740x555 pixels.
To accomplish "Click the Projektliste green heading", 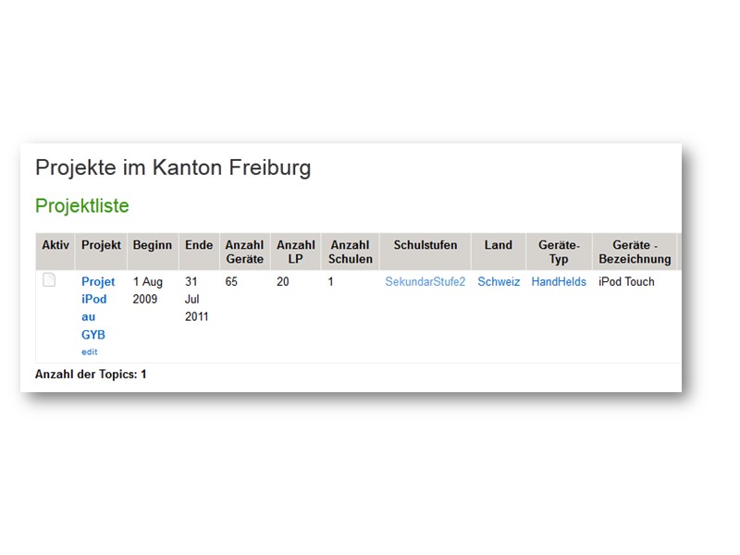I will [x=81, y=205].
